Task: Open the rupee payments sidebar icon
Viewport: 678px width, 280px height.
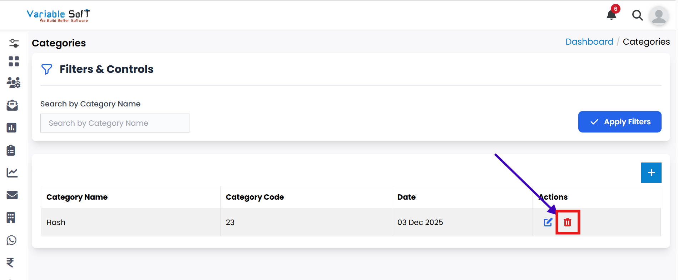Action: point(10,262)
